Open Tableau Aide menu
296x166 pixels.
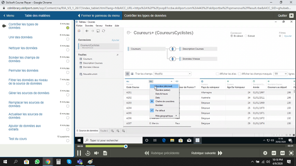tap(117, 25)
